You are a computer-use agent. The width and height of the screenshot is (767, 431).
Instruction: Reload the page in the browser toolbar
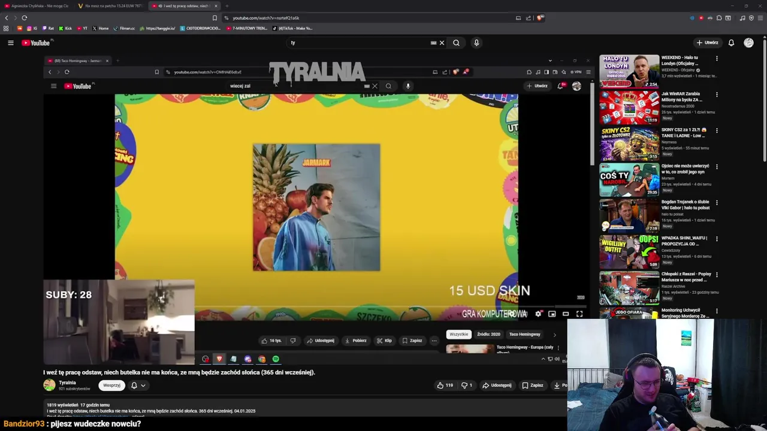[24, 18]
